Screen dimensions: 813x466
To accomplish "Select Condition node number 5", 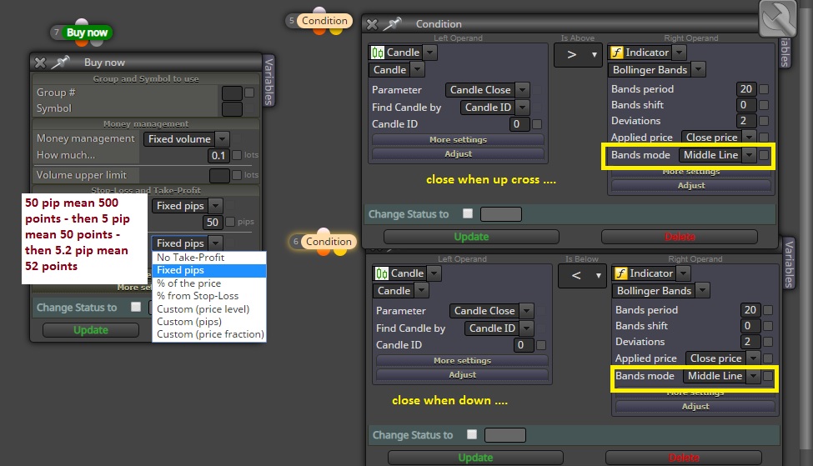I will pyautogui.click(x=324, y=21).
